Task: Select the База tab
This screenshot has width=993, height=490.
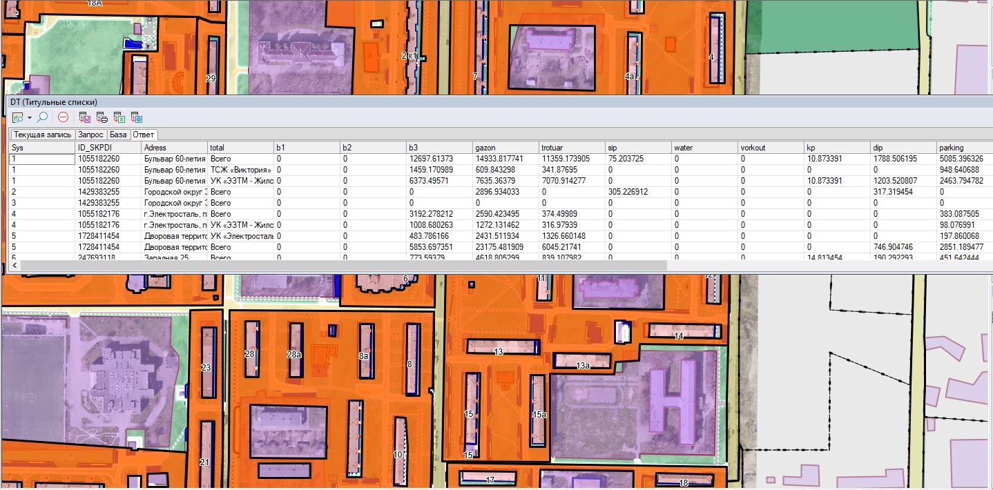Action: 118,135
